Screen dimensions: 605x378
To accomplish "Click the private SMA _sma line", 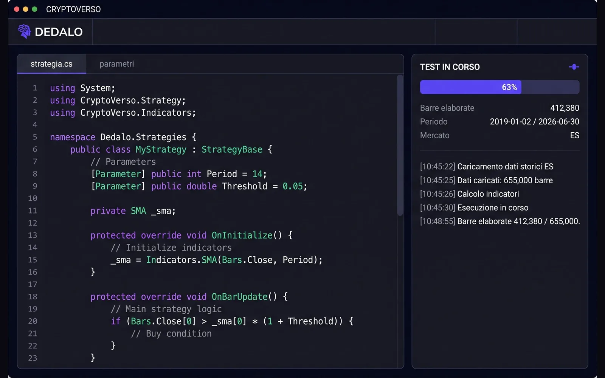I will tap(133, 211).
